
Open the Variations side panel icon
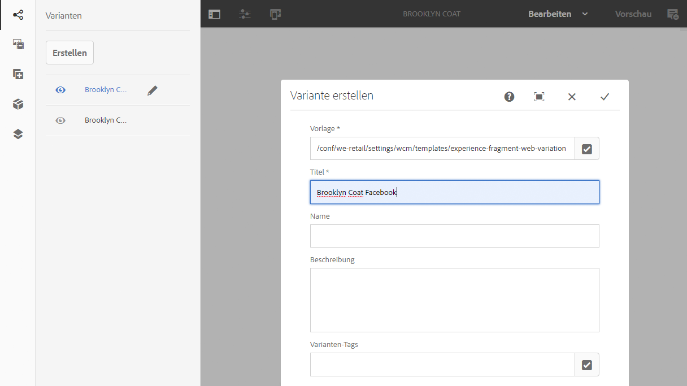pos(18,15)
